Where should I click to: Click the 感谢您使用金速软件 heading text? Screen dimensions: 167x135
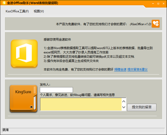click(x=57, y=40)
